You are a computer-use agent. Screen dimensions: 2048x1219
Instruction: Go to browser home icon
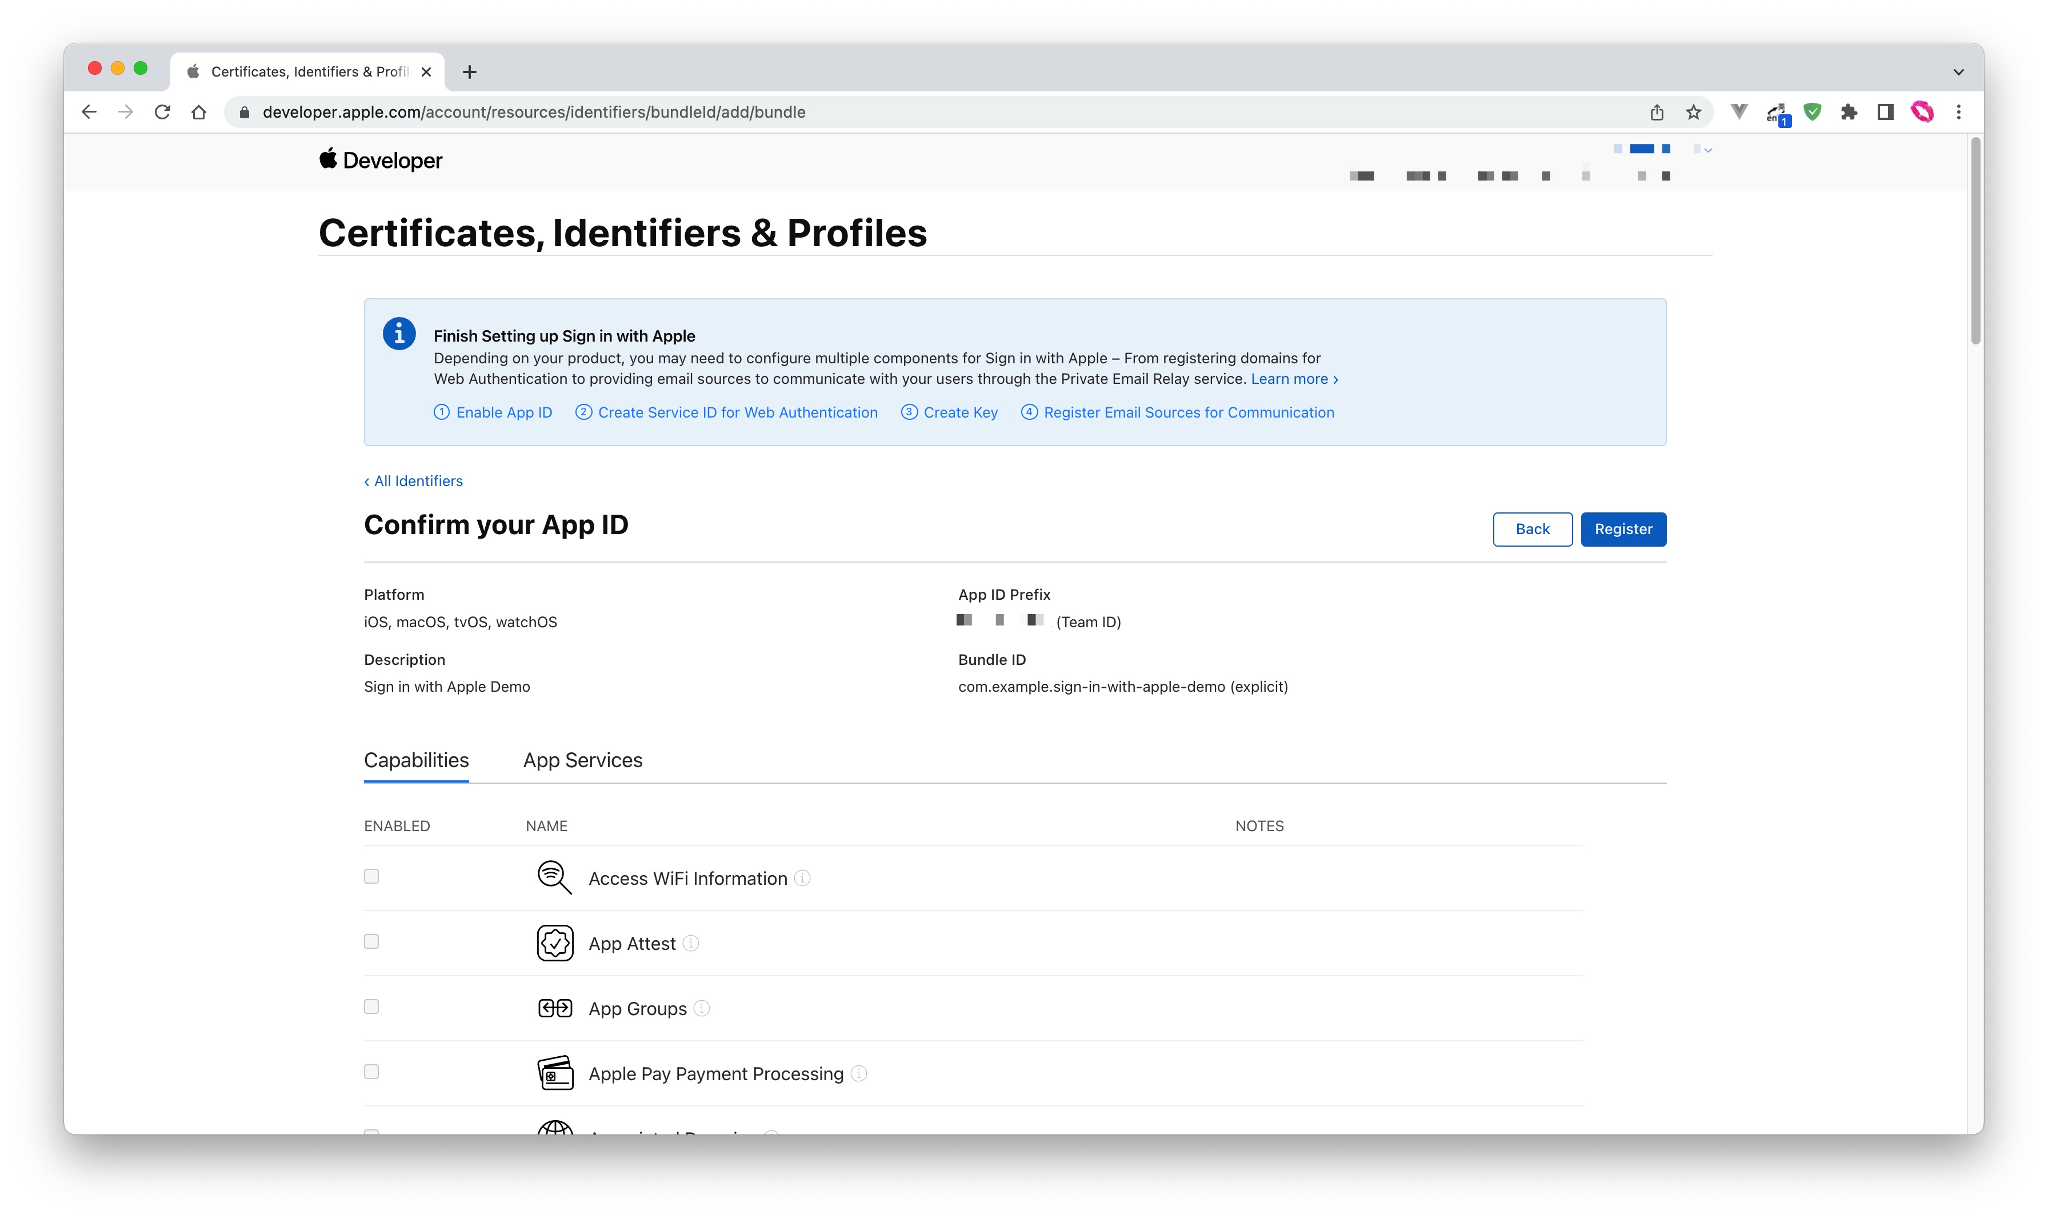pos(199,113)
